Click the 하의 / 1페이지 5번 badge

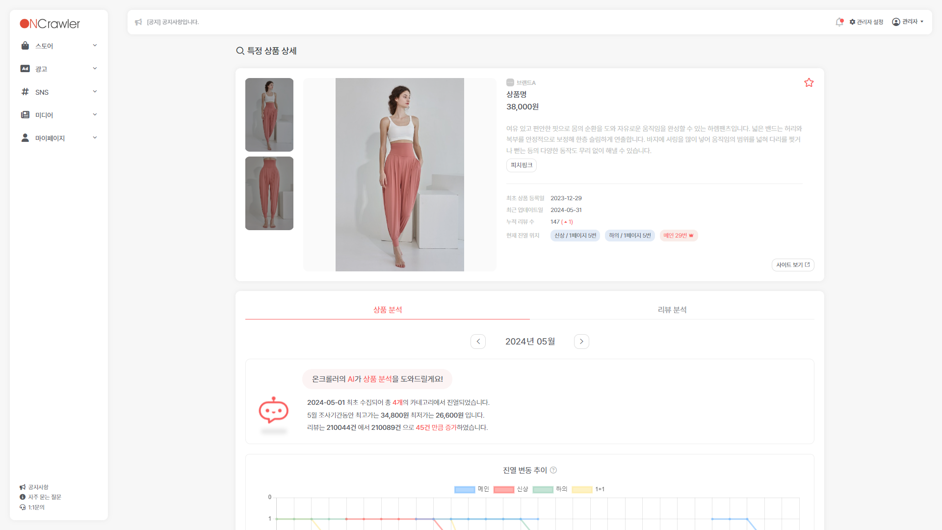click(x=630, y=236)
